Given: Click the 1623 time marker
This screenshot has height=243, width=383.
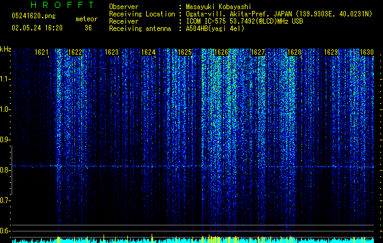Looking at the screenshot, I should click(111, 52).
